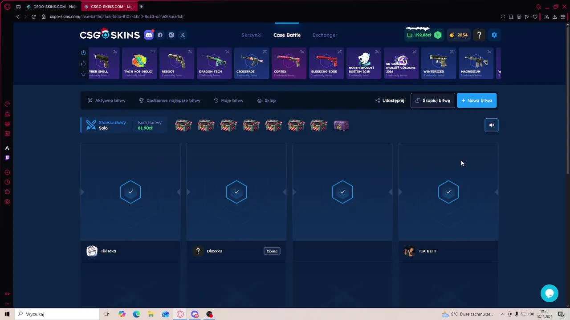Open Opera Easy Setup icon
570x320 pixels.
[x=562, y=16]
